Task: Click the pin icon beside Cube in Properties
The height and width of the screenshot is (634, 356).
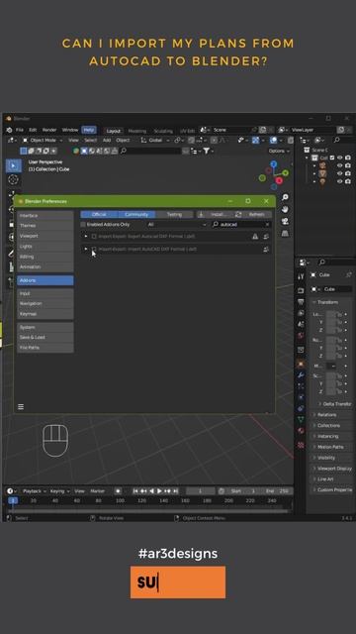Action: [348, 275]
